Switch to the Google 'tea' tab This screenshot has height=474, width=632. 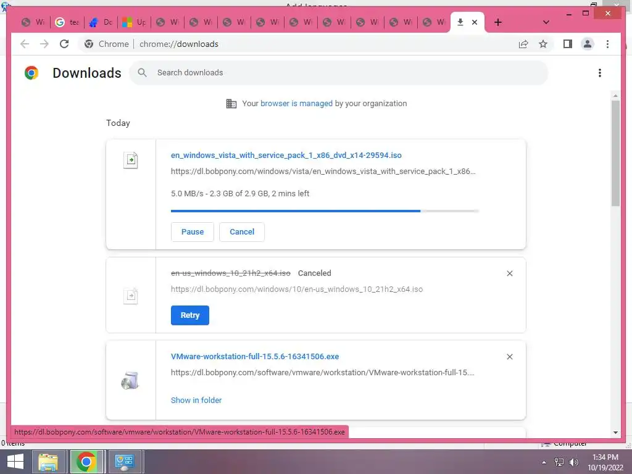(67, 22)
